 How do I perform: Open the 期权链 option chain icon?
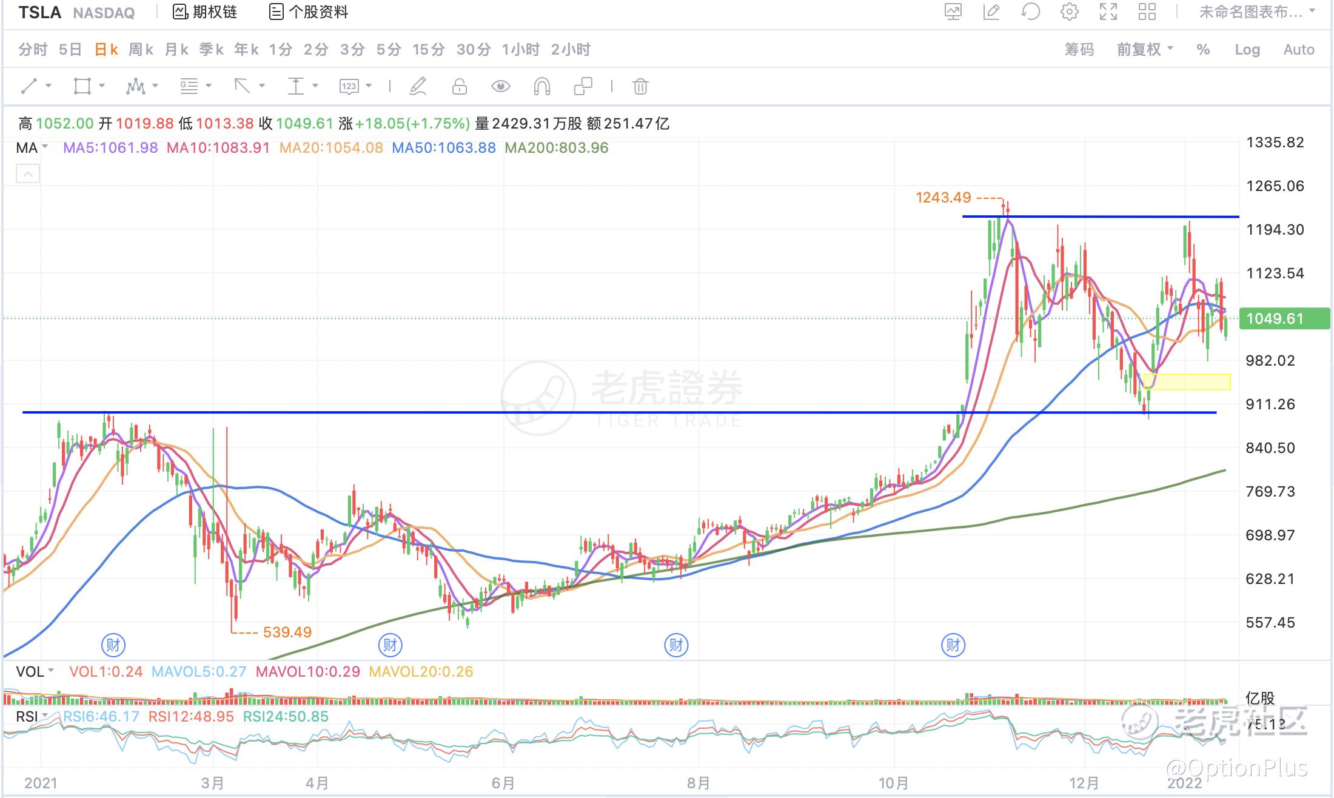point(181,12)
